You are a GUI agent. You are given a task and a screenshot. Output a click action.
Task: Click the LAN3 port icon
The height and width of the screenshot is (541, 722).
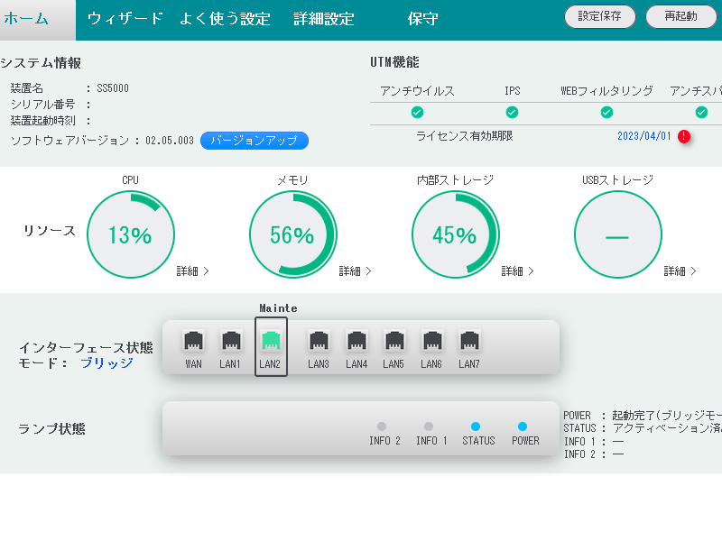point(318,343)
